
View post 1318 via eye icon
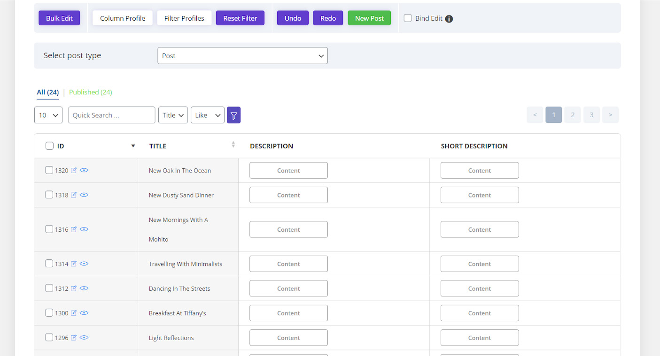[x=84, y=195]
